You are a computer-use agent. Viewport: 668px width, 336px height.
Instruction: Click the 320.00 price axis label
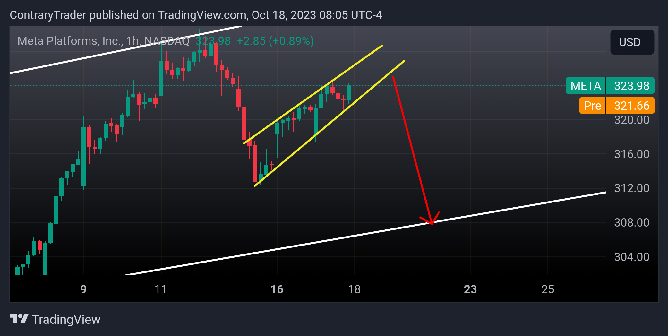click(631, 120)
